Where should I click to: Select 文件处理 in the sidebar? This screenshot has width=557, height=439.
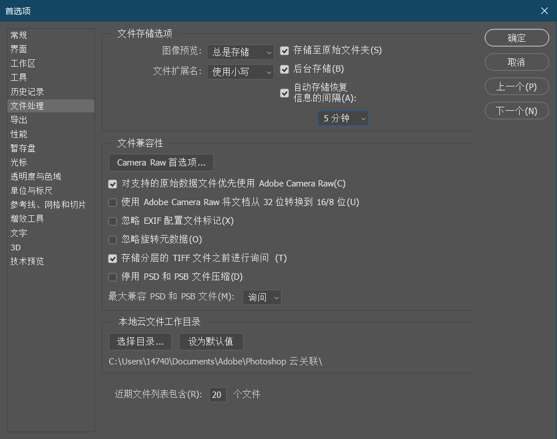(51, 106)
